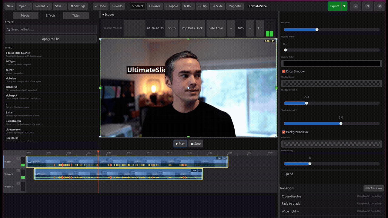Image resolution: width=388 pixels, height=218 pixels.
Task: Open the Titles tab
Action: tap(76, 15)
